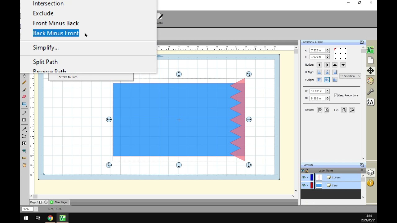
Task: Hide the Cut-out layer
Action: click(304, 177)
